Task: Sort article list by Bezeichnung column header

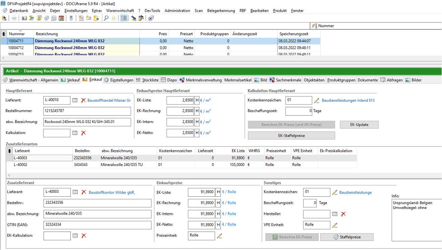Action: [x=86, y=34]
